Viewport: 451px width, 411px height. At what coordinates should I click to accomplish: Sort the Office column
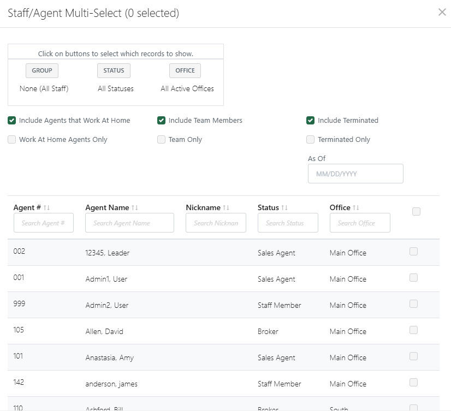pyautogui.click(x=355, y=207)
